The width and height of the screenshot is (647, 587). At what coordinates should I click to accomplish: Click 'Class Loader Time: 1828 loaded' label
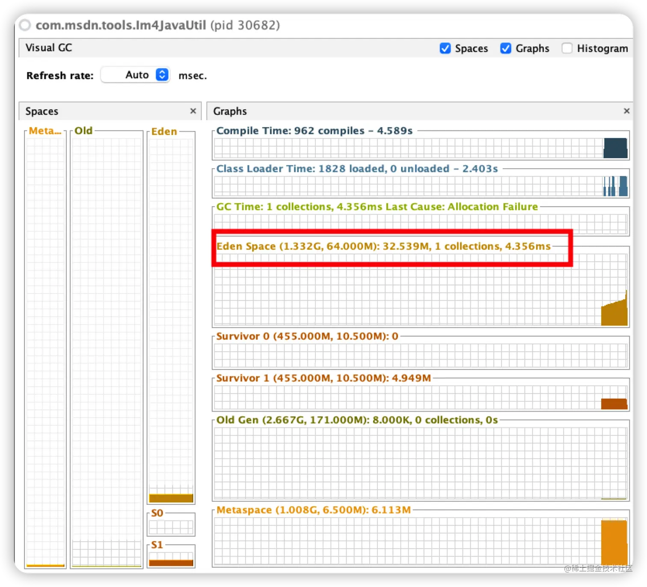click(301, 169)
